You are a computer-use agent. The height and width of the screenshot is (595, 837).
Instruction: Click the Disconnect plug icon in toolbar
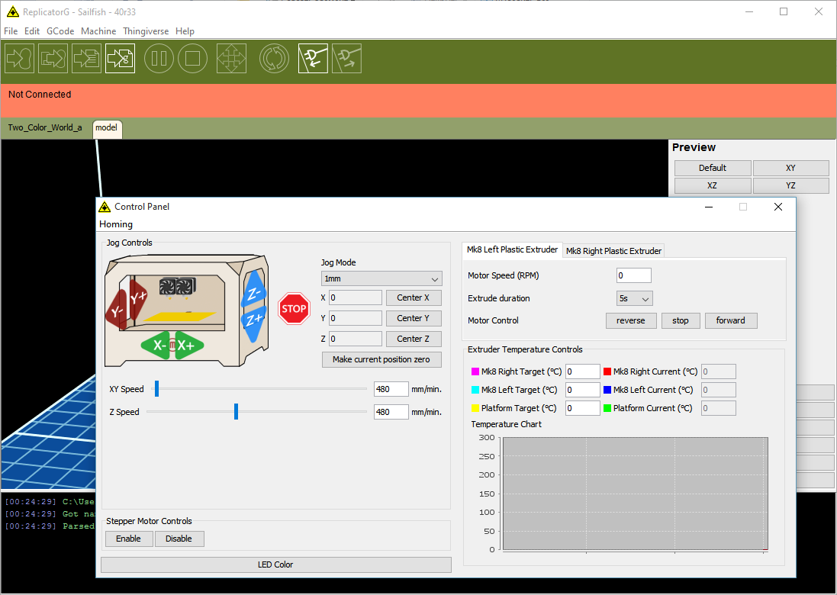click(346, 58)
